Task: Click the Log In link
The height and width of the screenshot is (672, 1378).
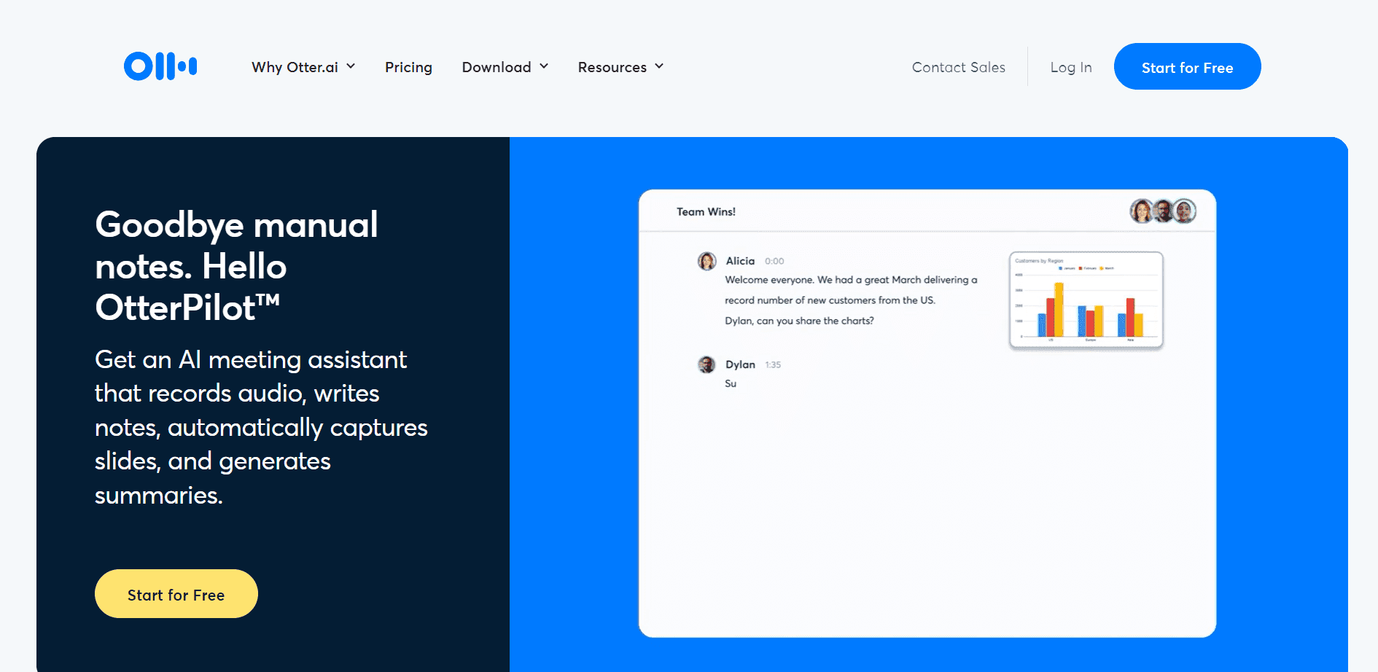Action: pos(1070,67)
